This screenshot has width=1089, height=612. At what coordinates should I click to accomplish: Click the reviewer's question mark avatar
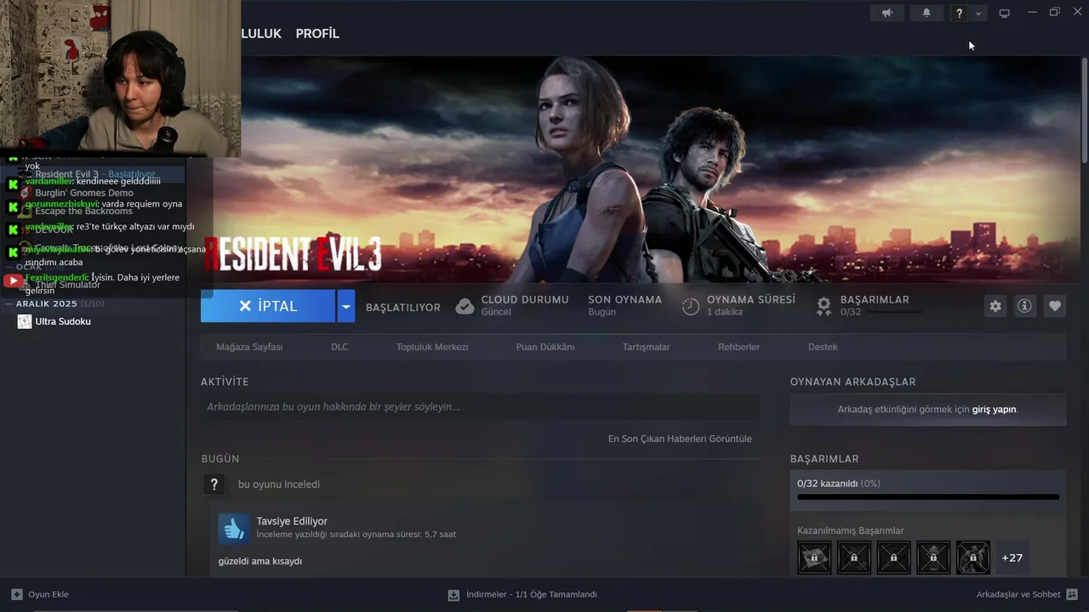pyautogui.click(x=214, y=484)
